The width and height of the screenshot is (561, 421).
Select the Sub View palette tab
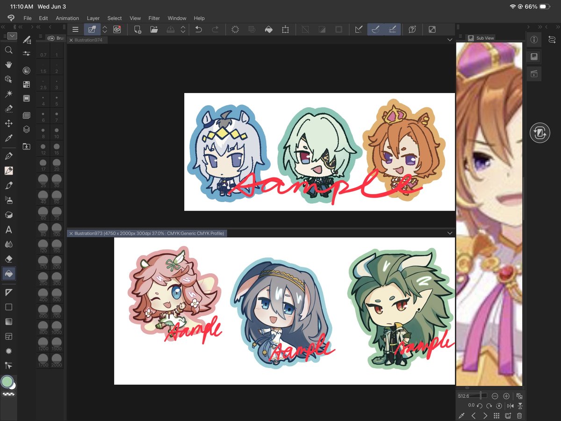pos(482,38)
